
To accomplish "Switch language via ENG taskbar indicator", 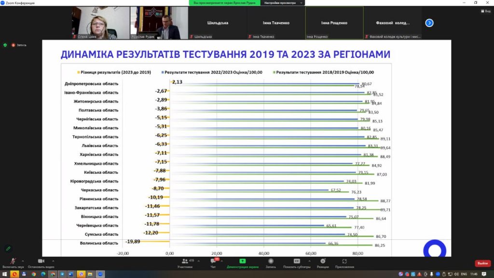I will click(464, 274).
